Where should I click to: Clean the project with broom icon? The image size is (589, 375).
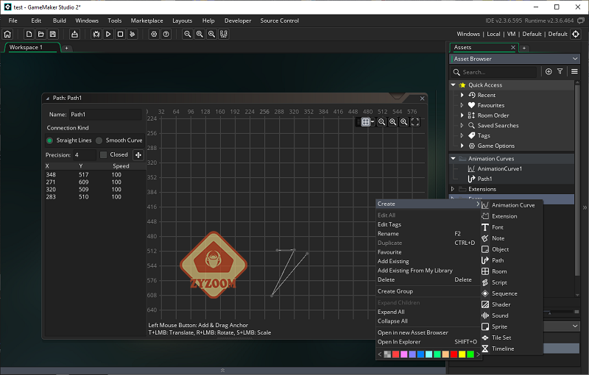(133, 34)
